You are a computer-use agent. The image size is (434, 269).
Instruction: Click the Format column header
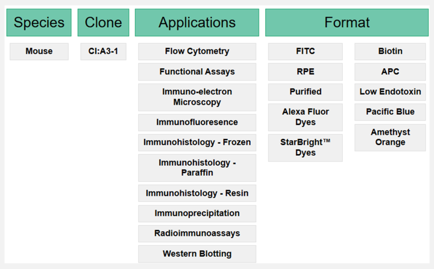point(347,22)
